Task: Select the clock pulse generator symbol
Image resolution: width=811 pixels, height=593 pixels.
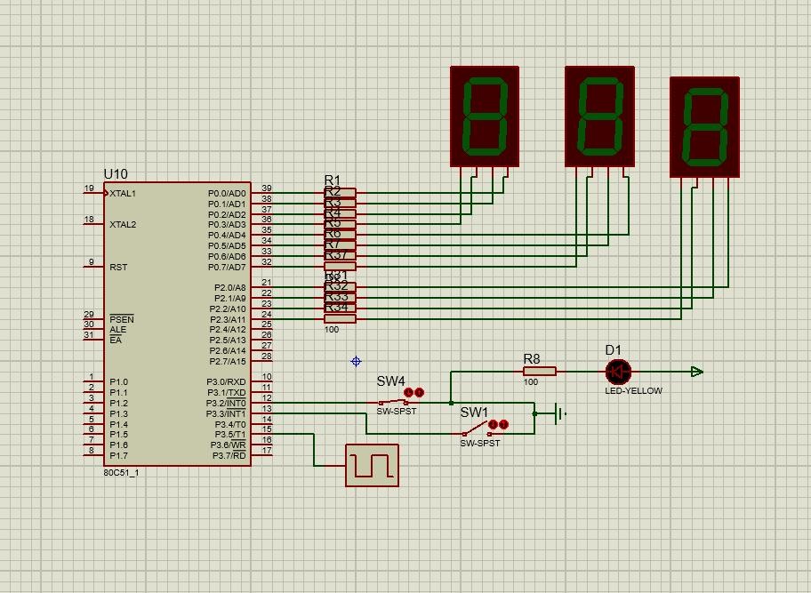Action: point(372,465)
